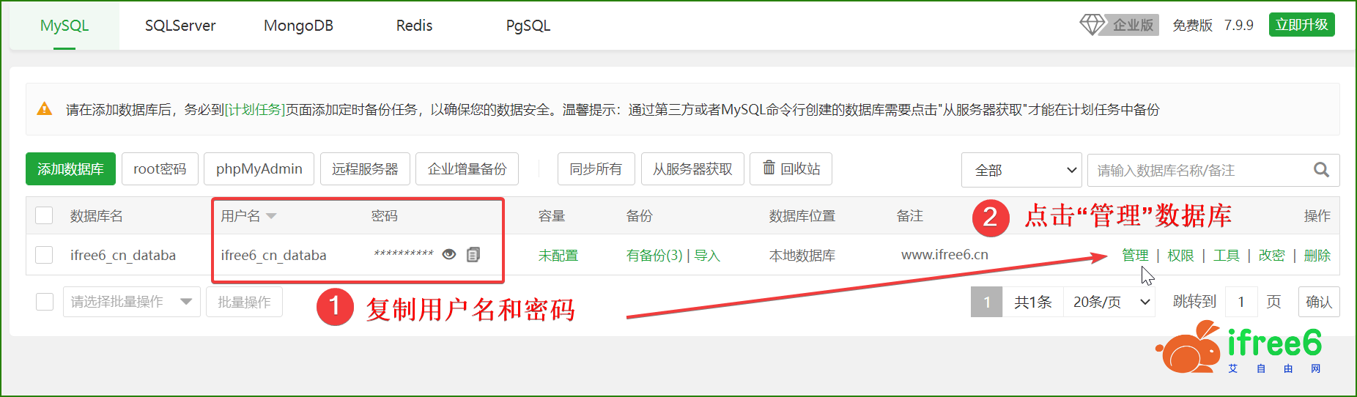Toggle the bottom batch selection checkbox
Viewport: 1357px width, 397px height.
pos(45,302)
